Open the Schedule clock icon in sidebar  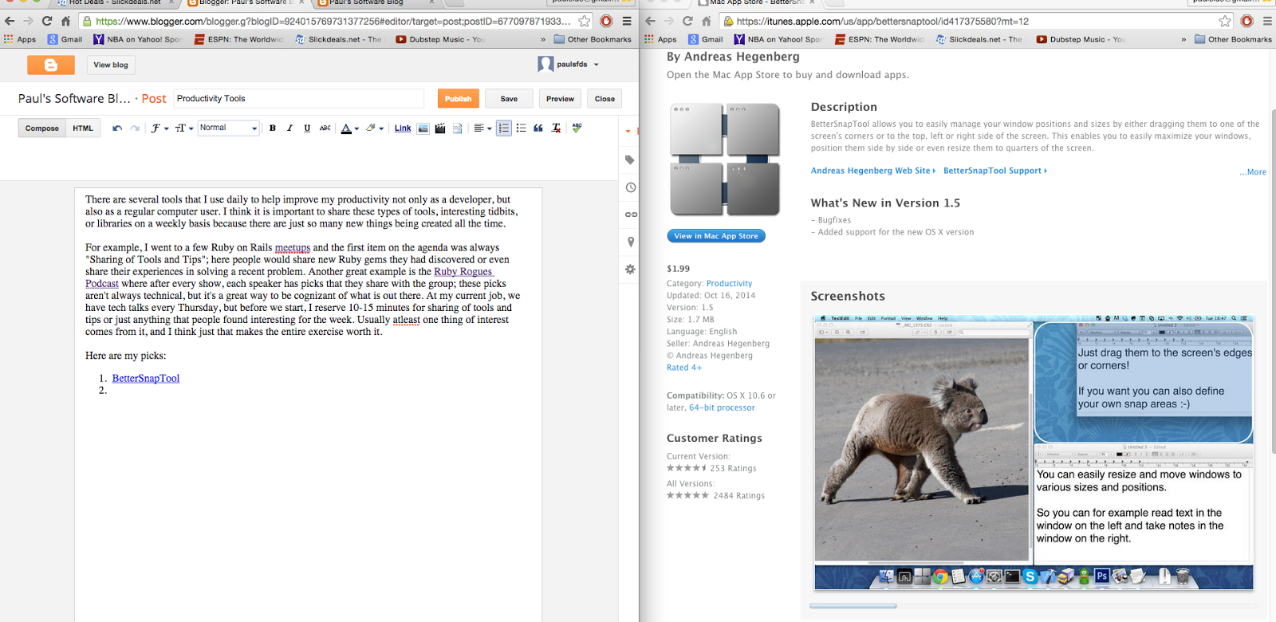coord(630,187)
